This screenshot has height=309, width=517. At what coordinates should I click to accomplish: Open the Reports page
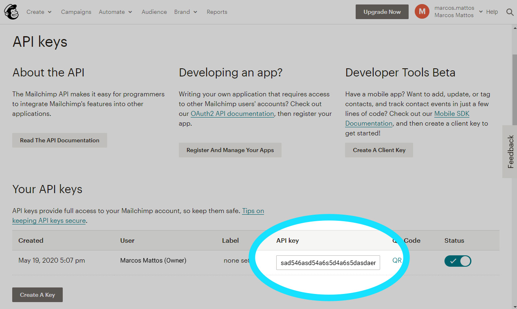[217, 12]
